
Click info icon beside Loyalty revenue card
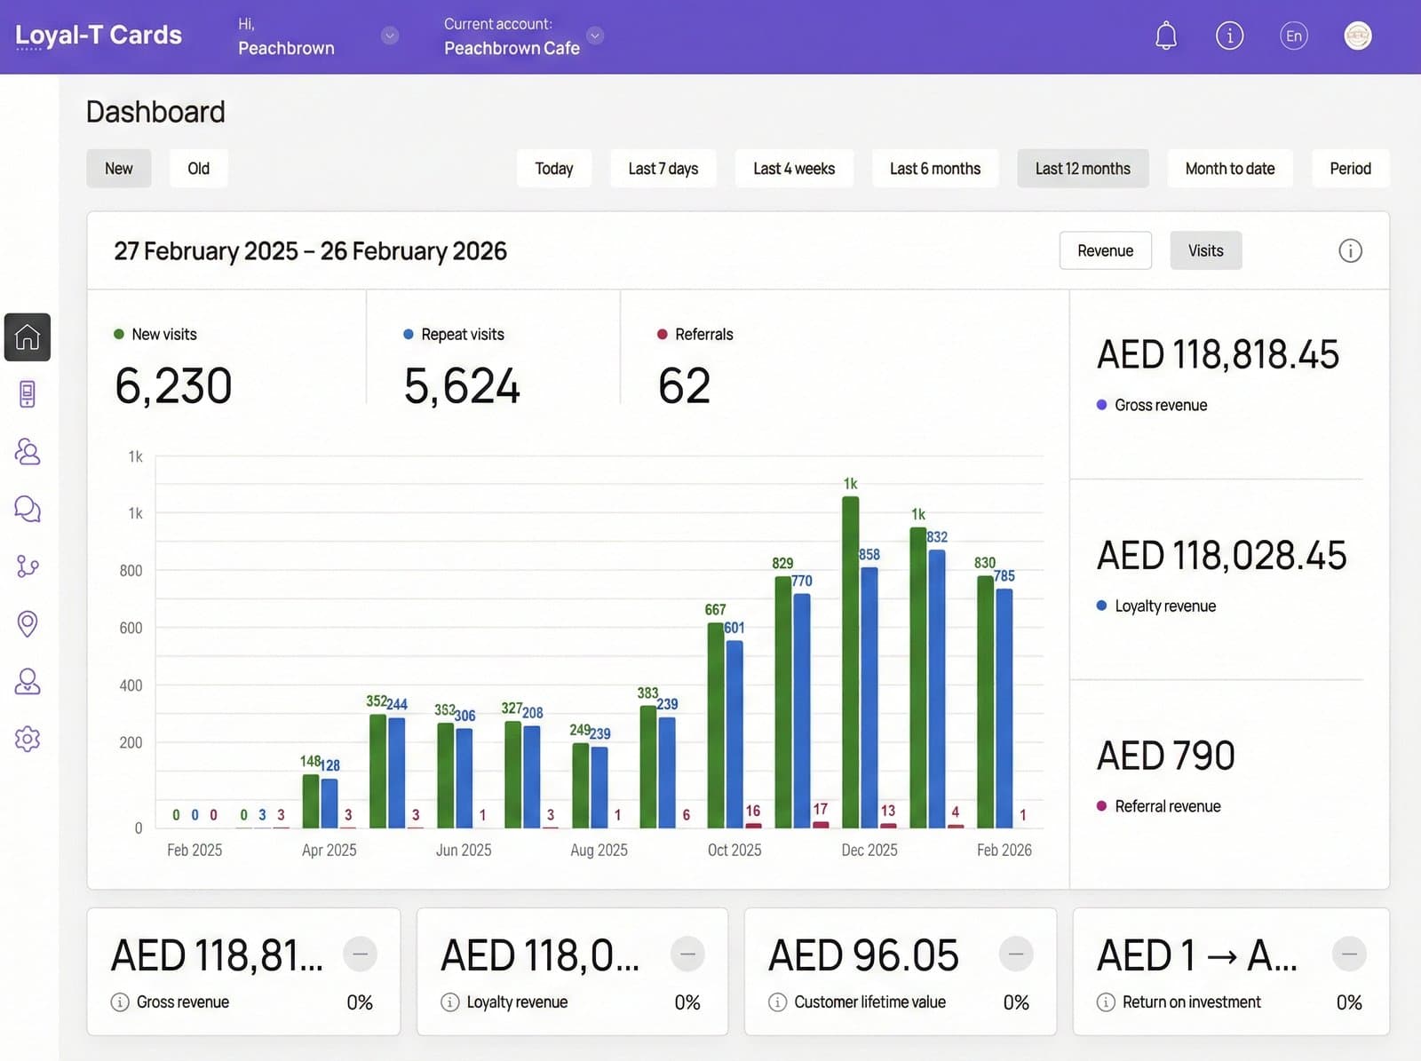[450, 1002]
